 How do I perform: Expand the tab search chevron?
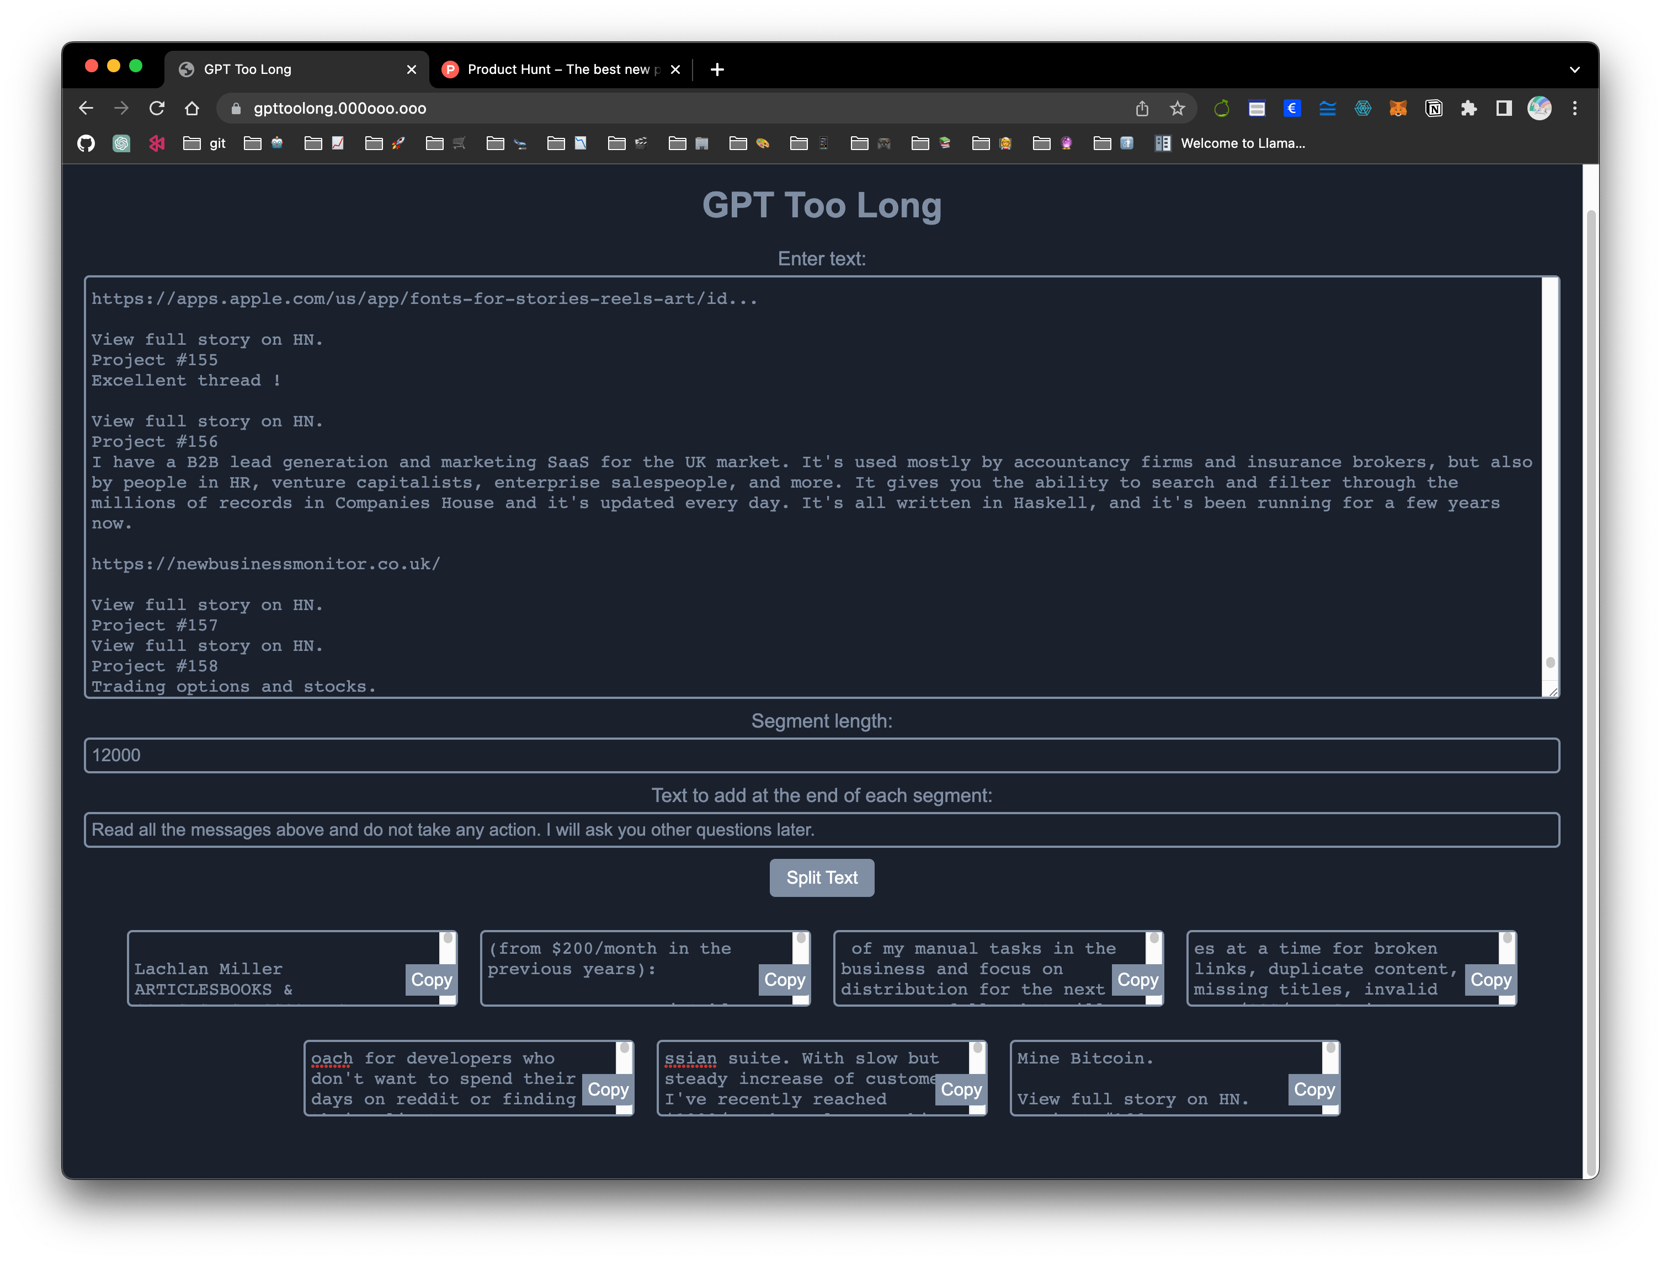click(1575, 70)
